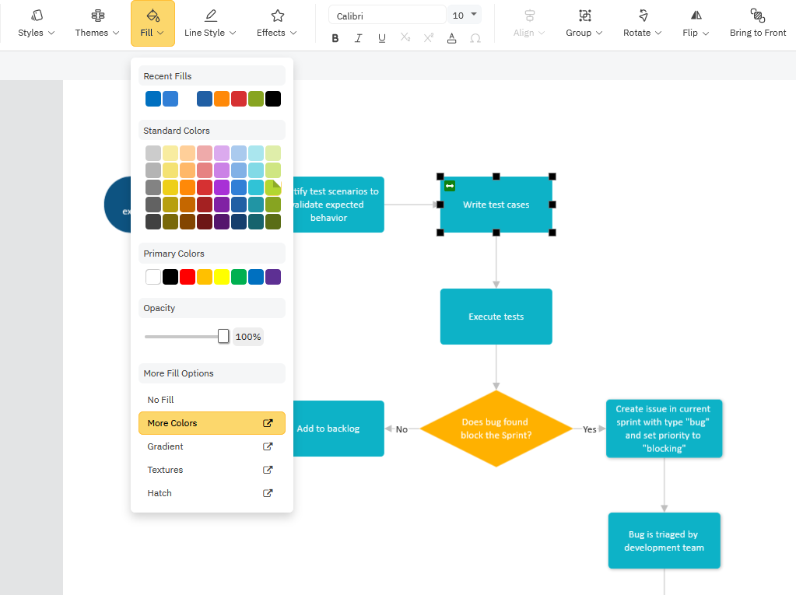Apply subscript formatting

point(405,37)
